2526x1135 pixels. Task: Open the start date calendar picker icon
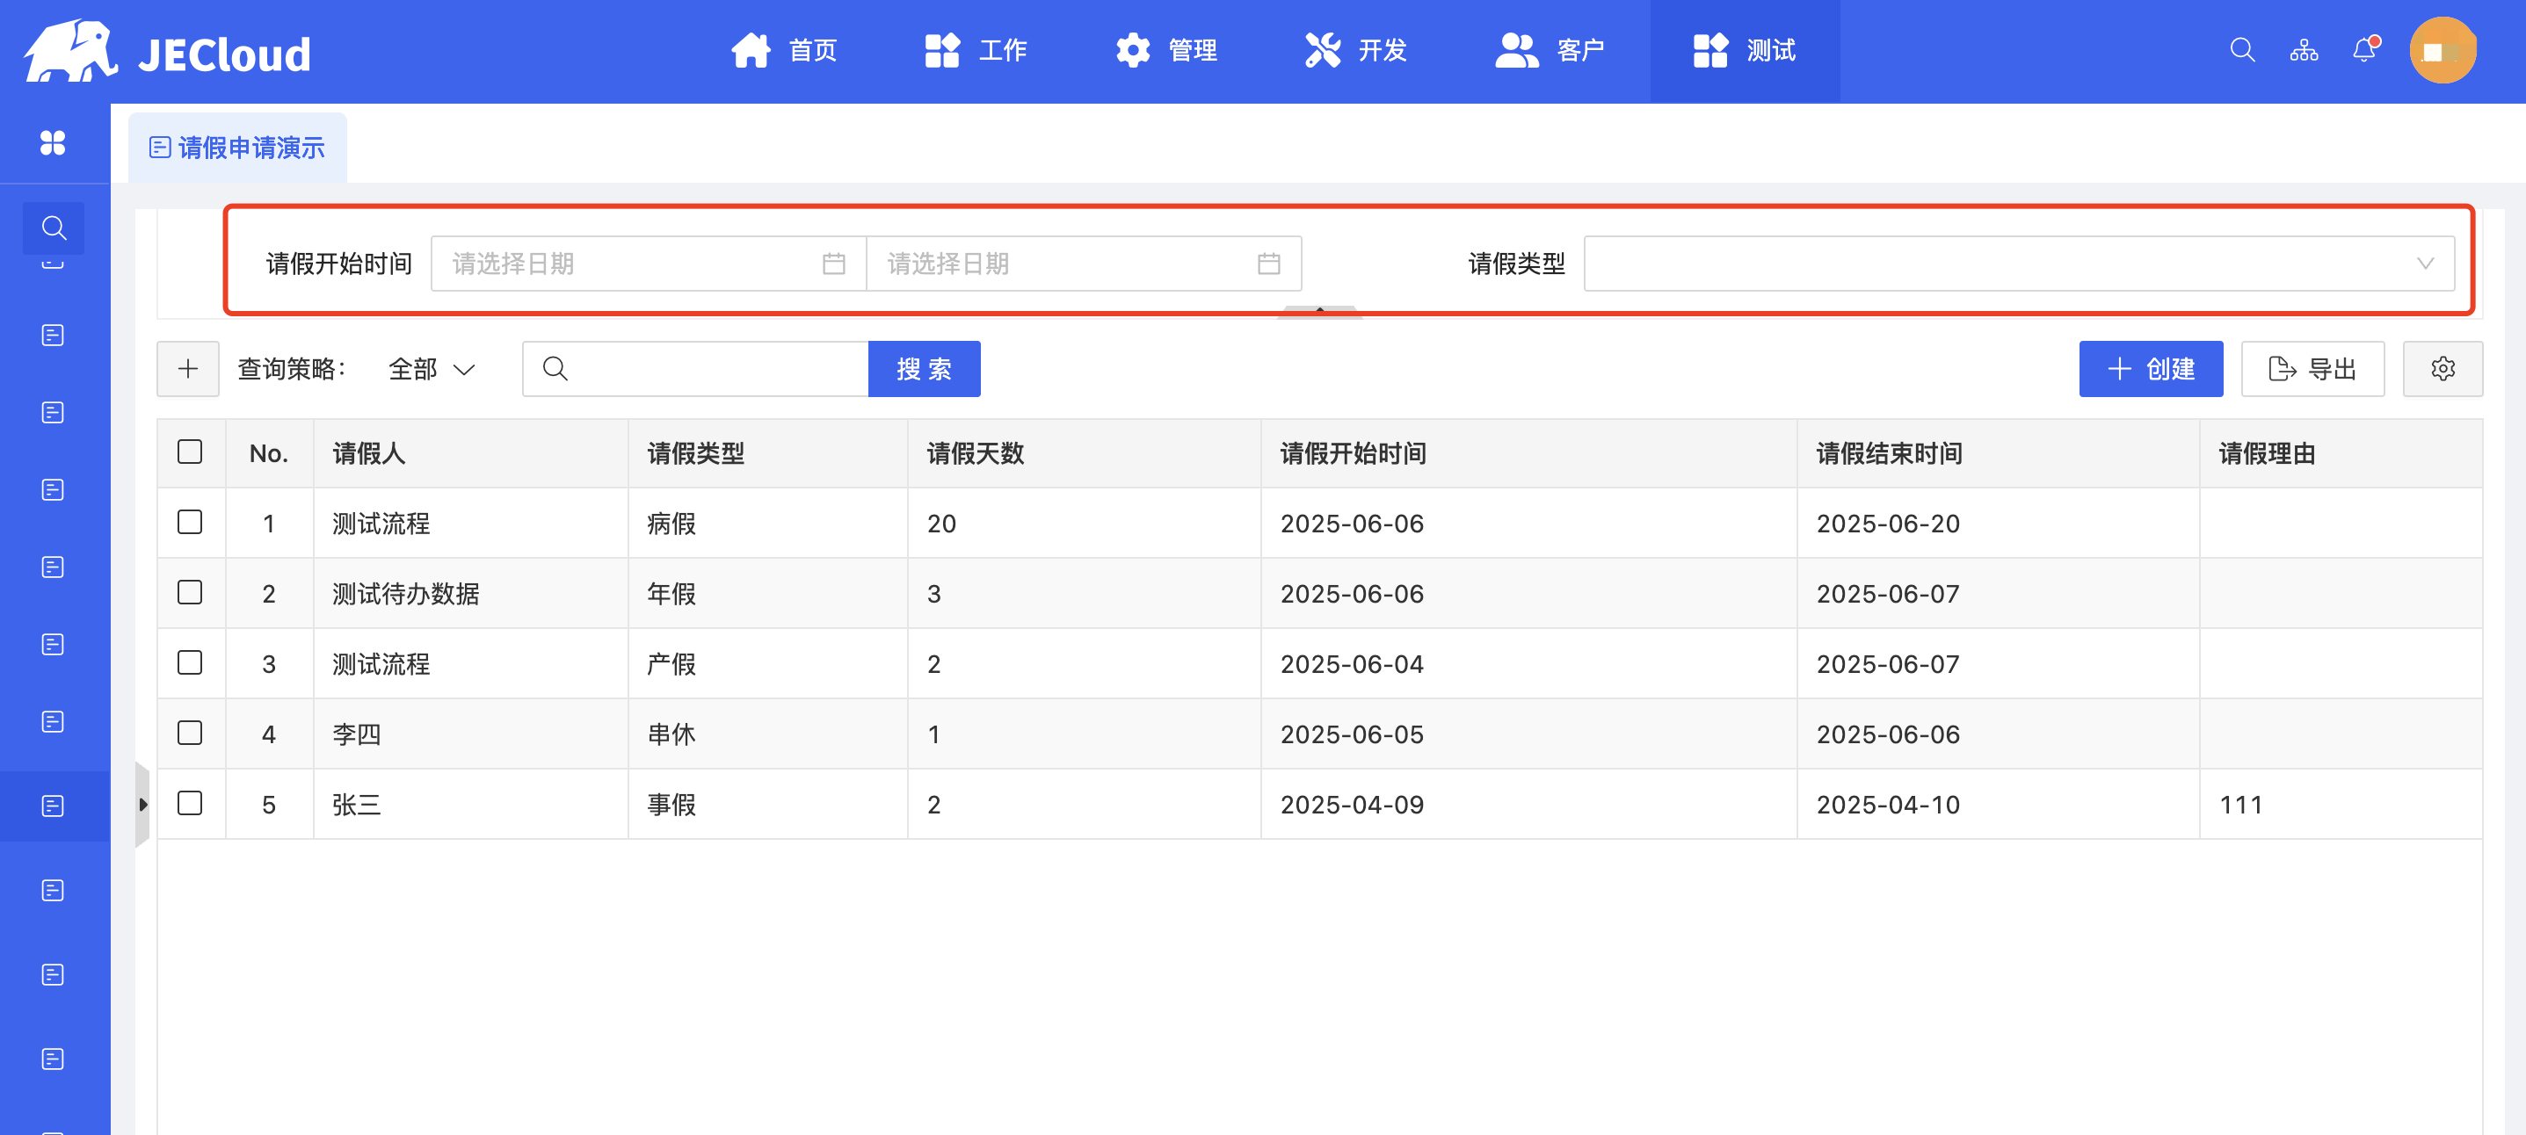click(833, 264)
